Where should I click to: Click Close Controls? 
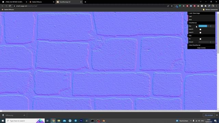click(x=201, y=48)
